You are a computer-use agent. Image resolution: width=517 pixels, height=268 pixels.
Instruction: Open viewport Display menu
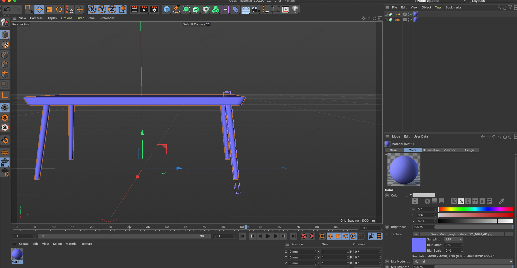pos(52,18)
